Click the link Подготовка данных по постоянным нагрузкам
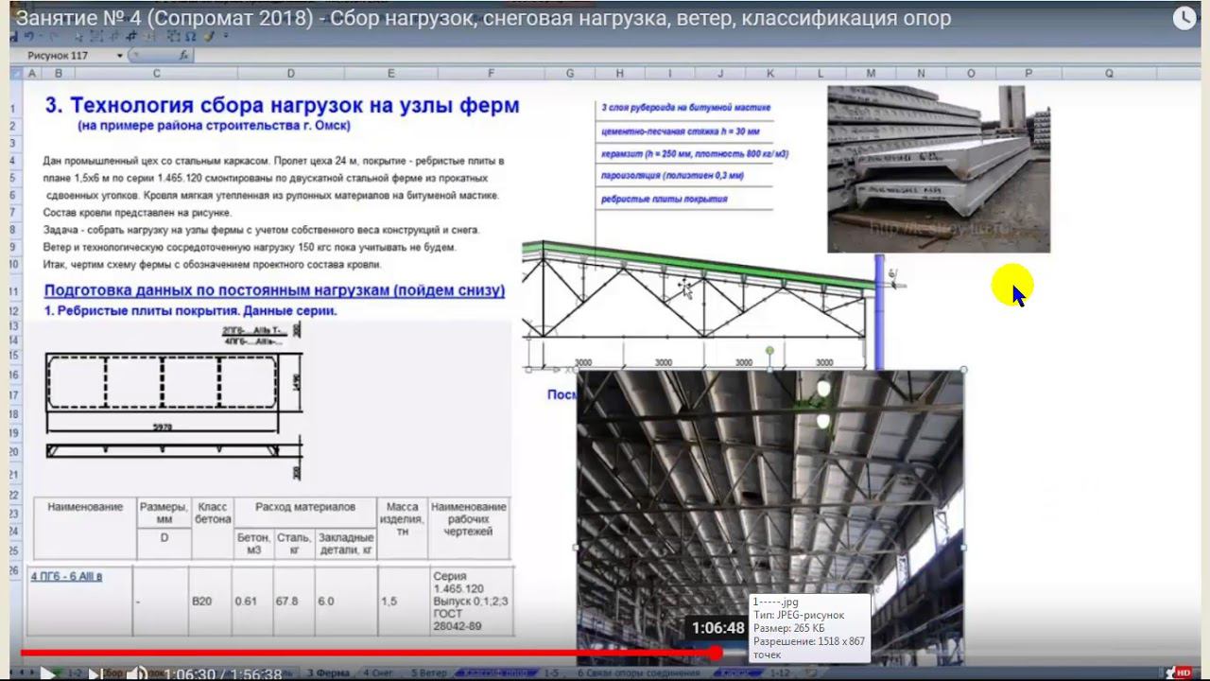 [274, 290]
